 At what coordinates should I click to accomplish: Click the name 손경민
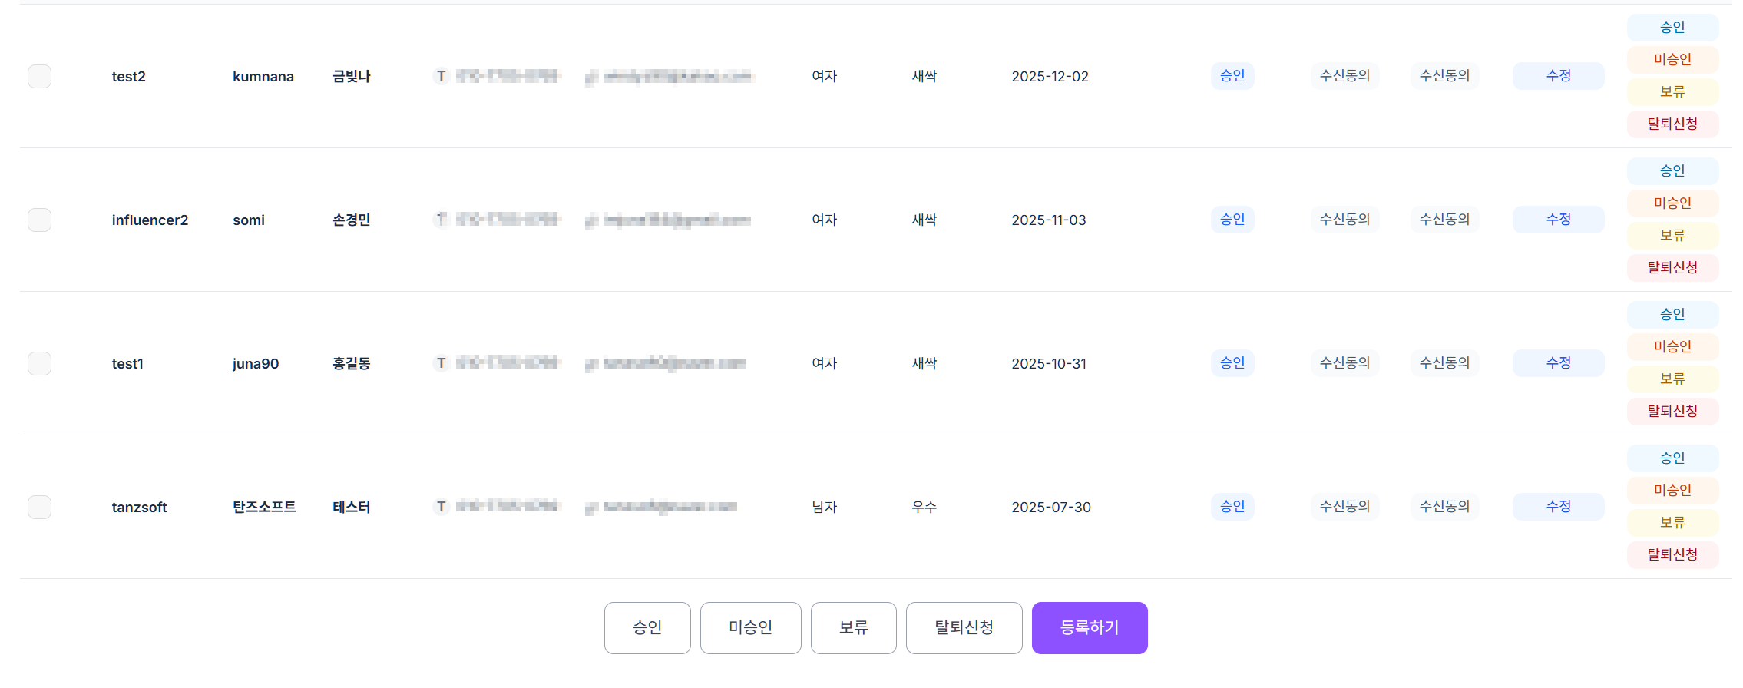click(x=352, y=220)
